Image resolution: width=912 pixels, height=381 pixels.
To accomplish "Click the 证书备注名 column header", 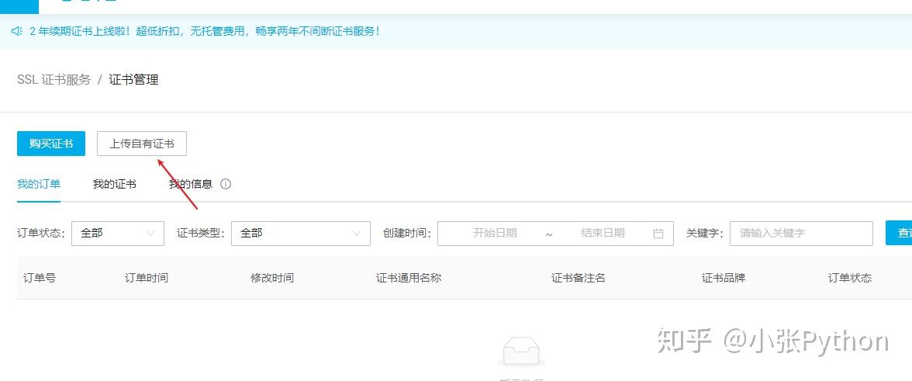I will 579,278.
